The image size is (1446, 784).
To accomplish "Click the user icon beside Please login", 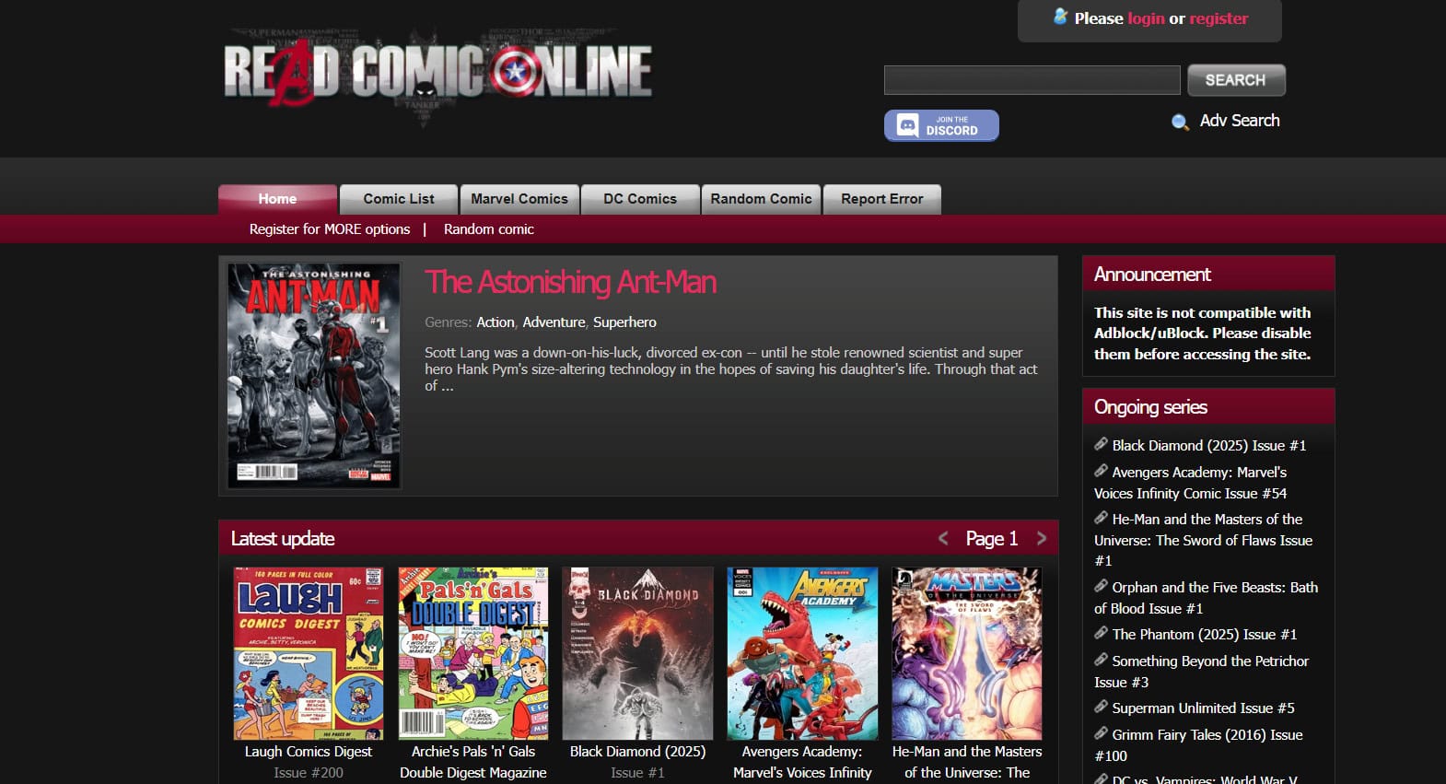I will [1060, 17].
